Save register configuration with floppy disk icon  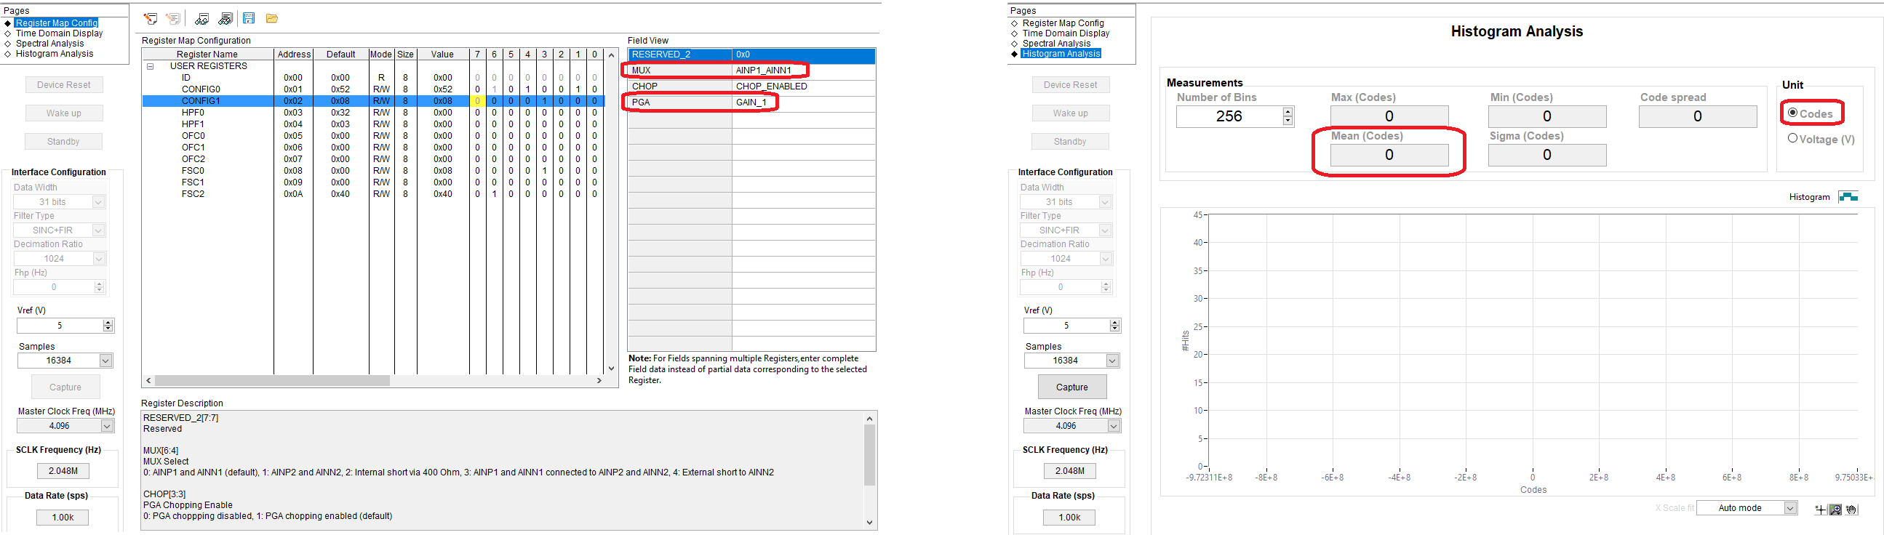(249, 18)
